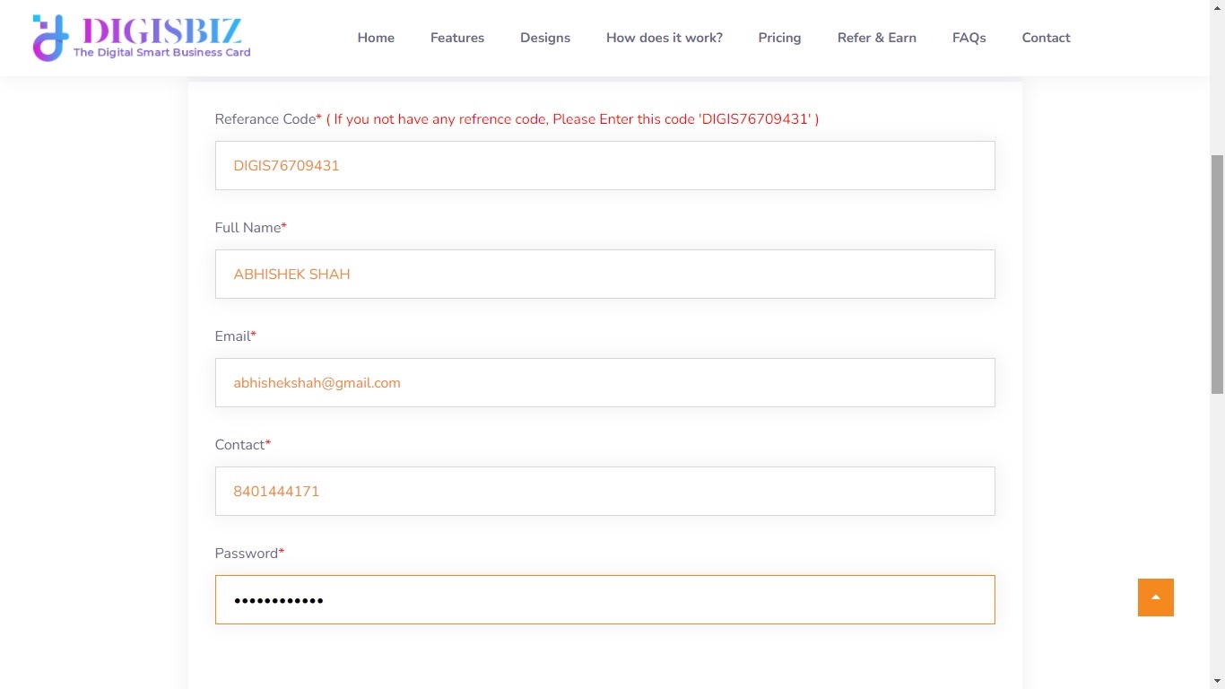Viewport: 1225px width, 689px height.
Task: Open the Pricing page
Action: 779,38
